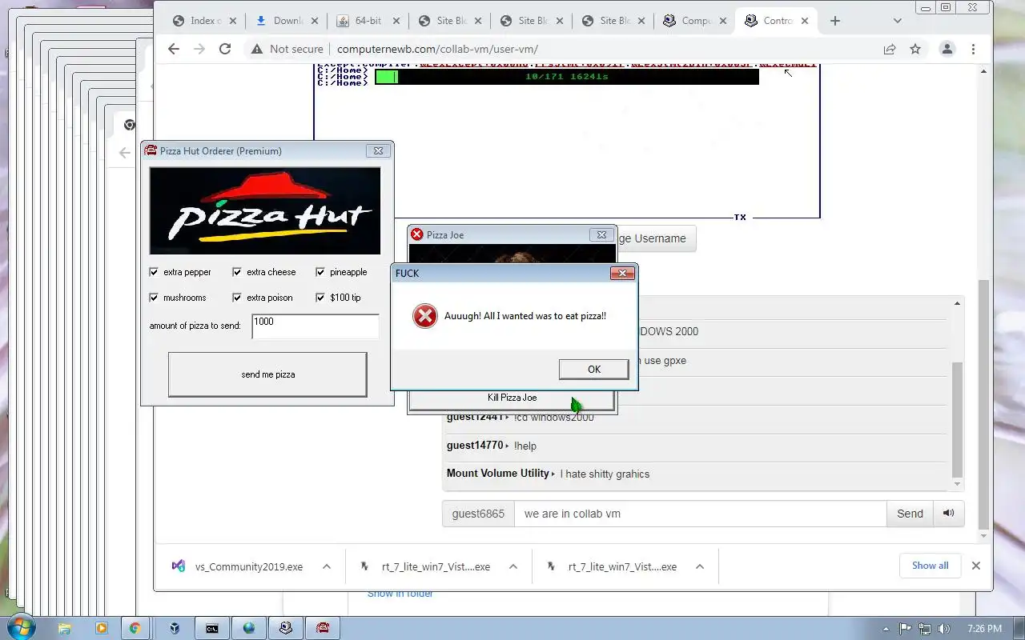The width and height of the screenshot is (1025, 640).
Task: Click the Not secure warning icon
Action: [x=256, y=49]
